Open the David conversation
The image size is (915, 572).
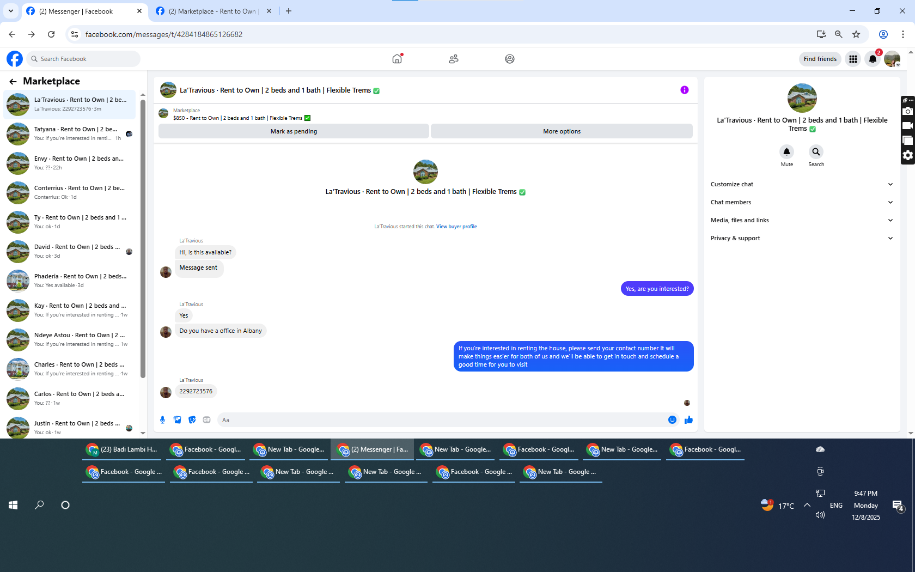pos(70,251)
